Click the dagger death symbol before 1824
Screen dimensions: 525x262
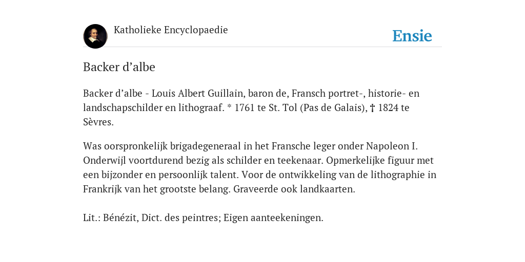click(372, 108)
